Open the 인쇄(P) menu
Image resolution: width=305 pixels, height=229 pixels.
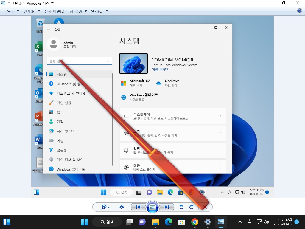[x=32, y=11]
